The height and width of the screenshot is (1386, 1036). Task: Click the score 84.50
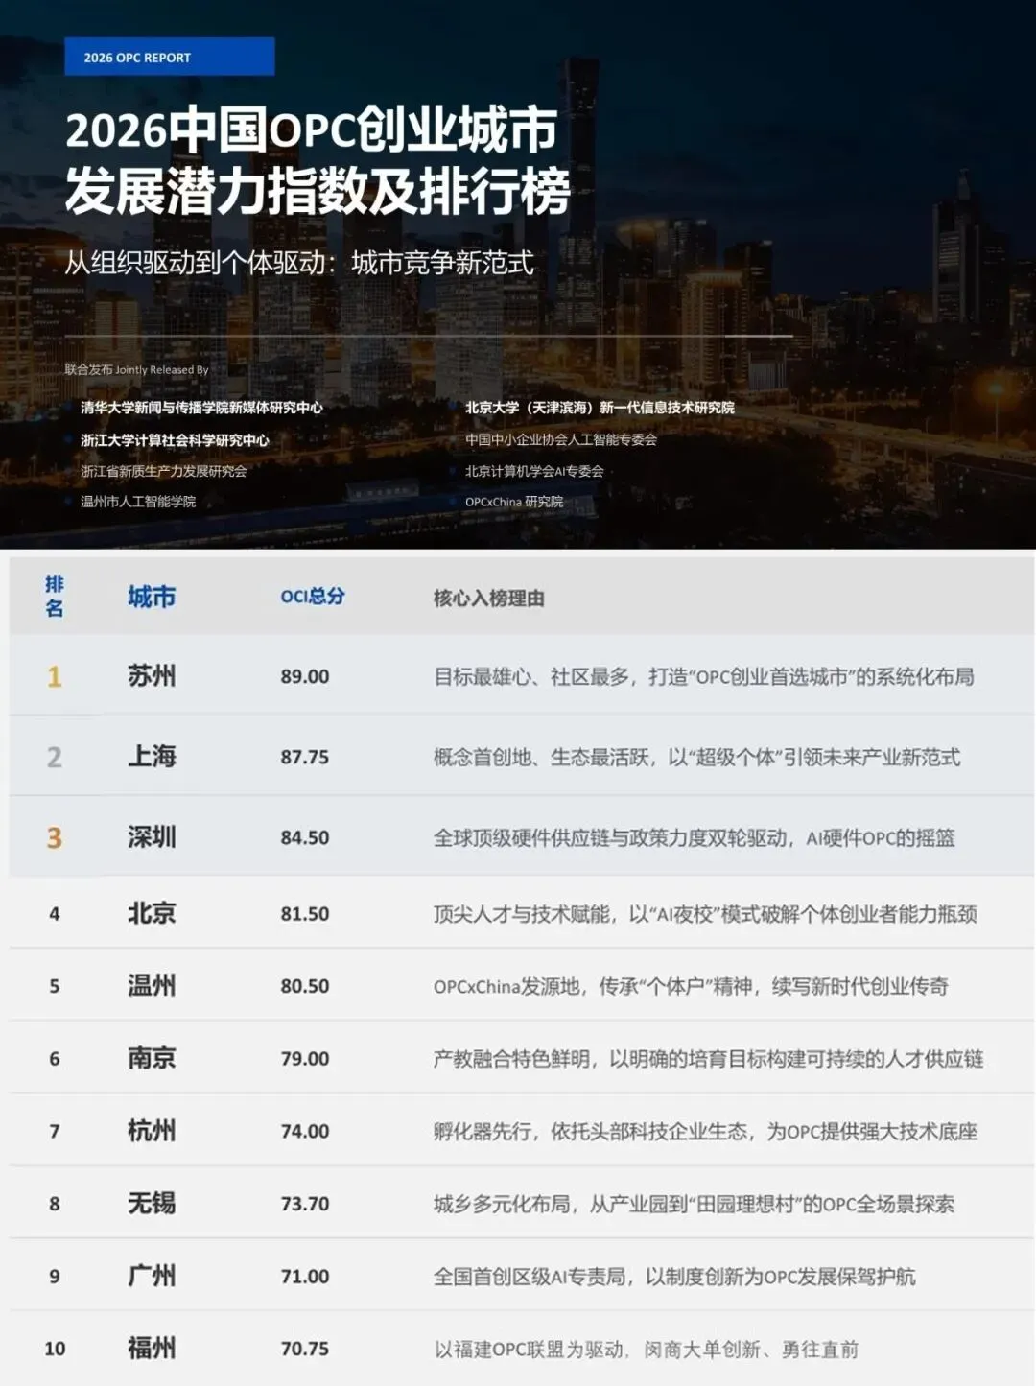click(x=305, y=837)
